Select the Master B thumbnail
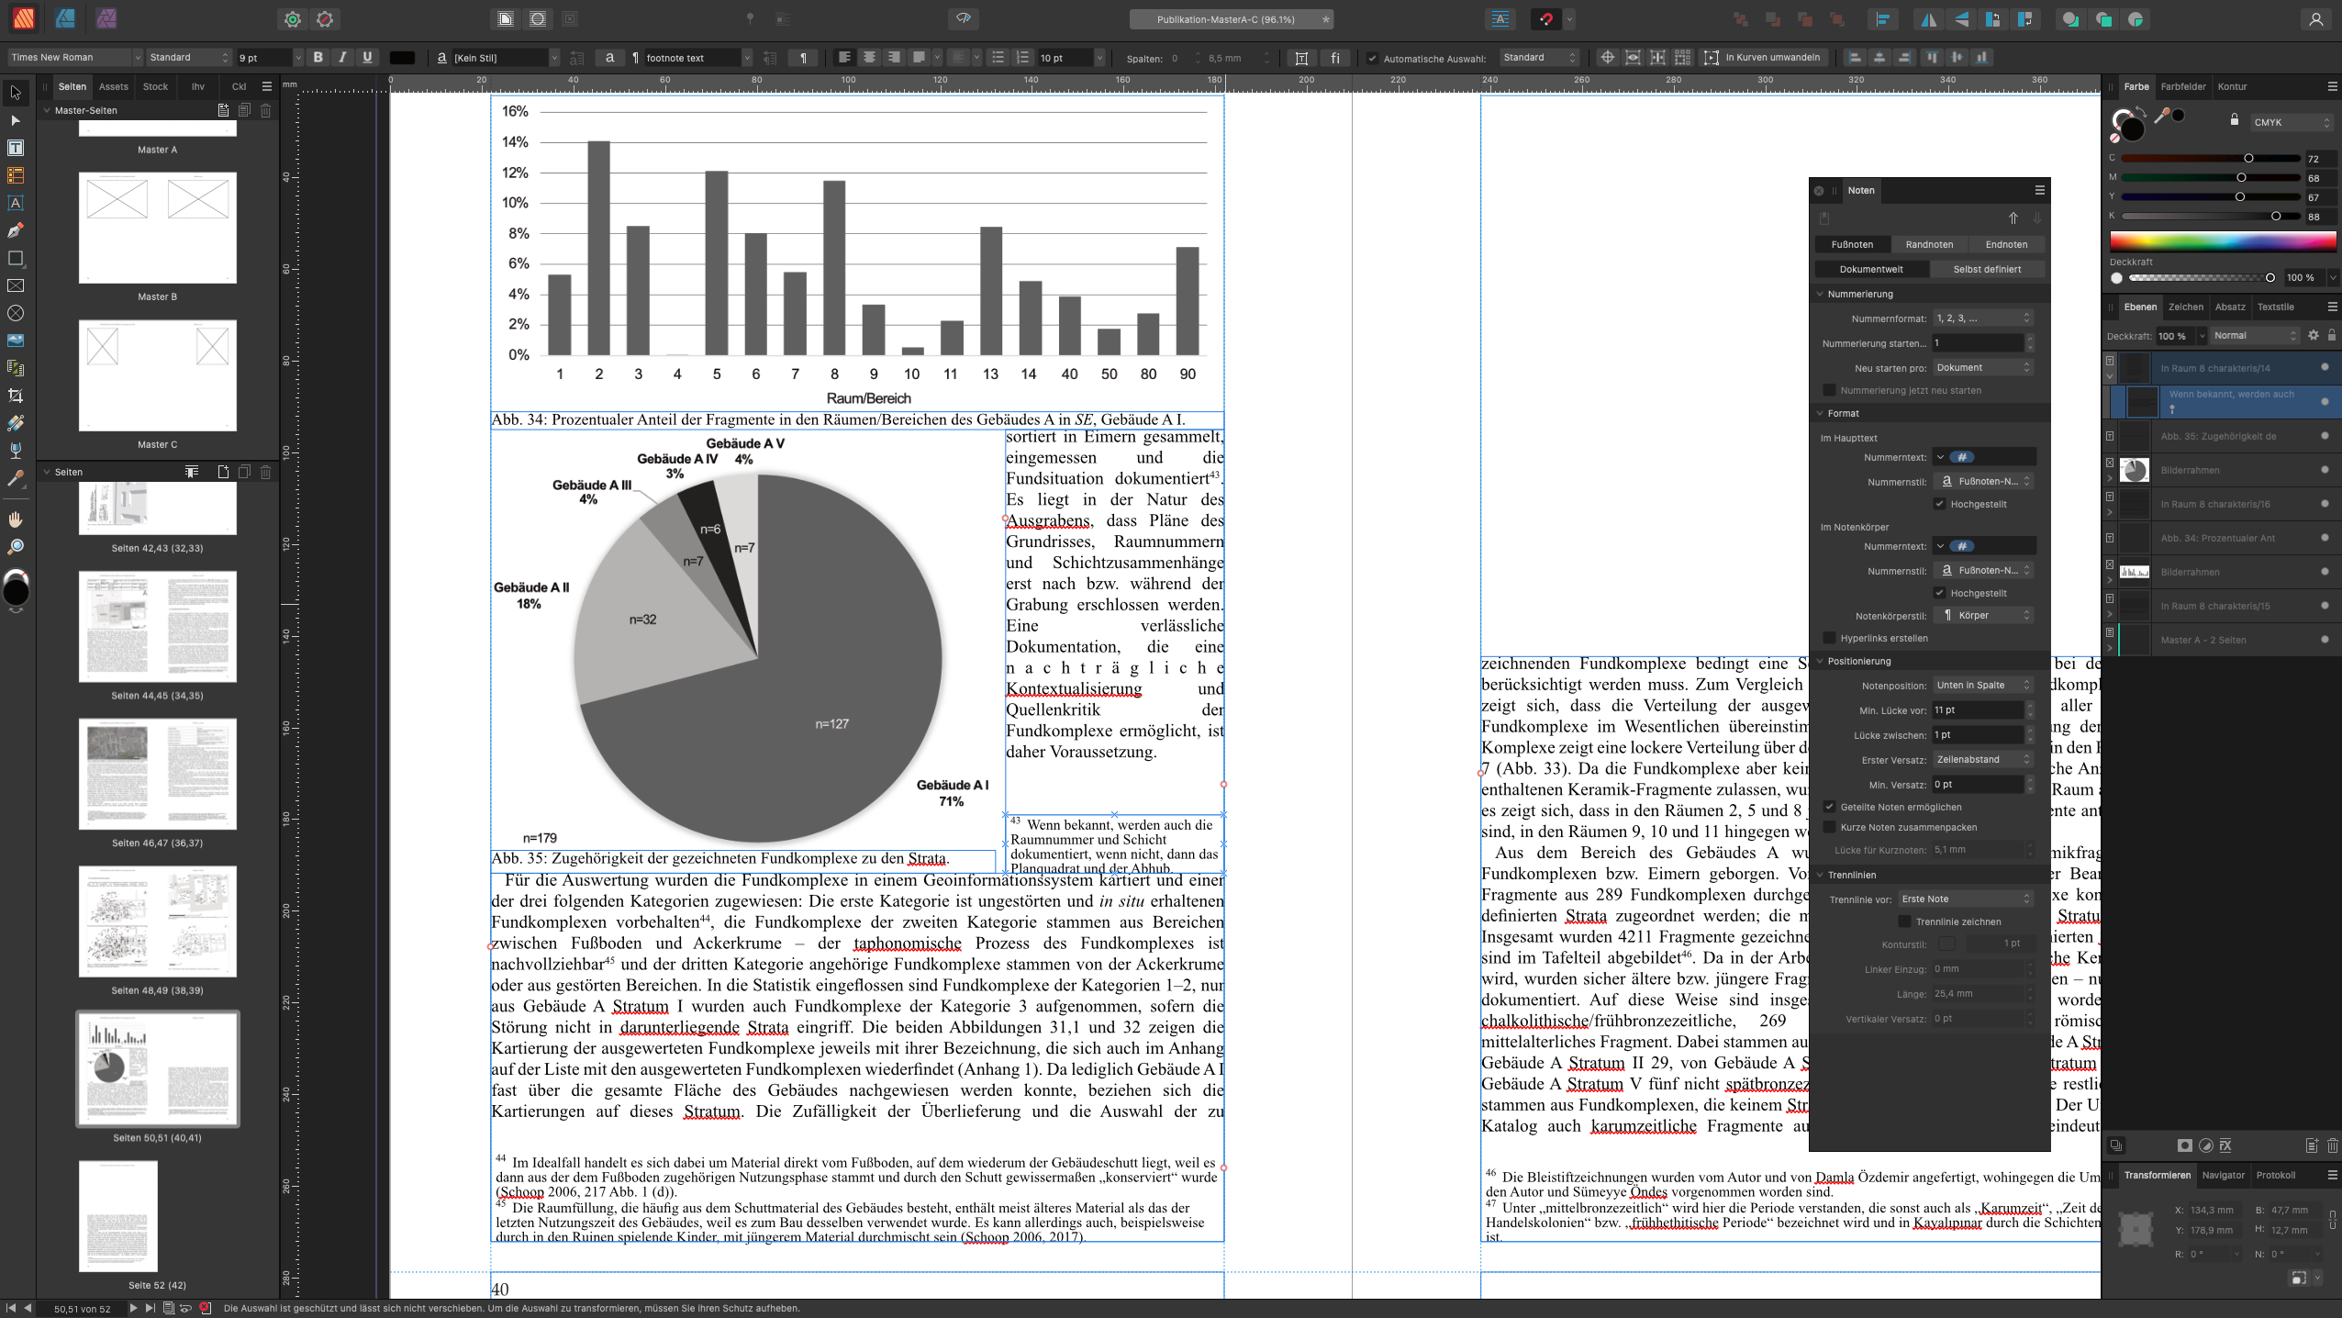 pos(158,228)
